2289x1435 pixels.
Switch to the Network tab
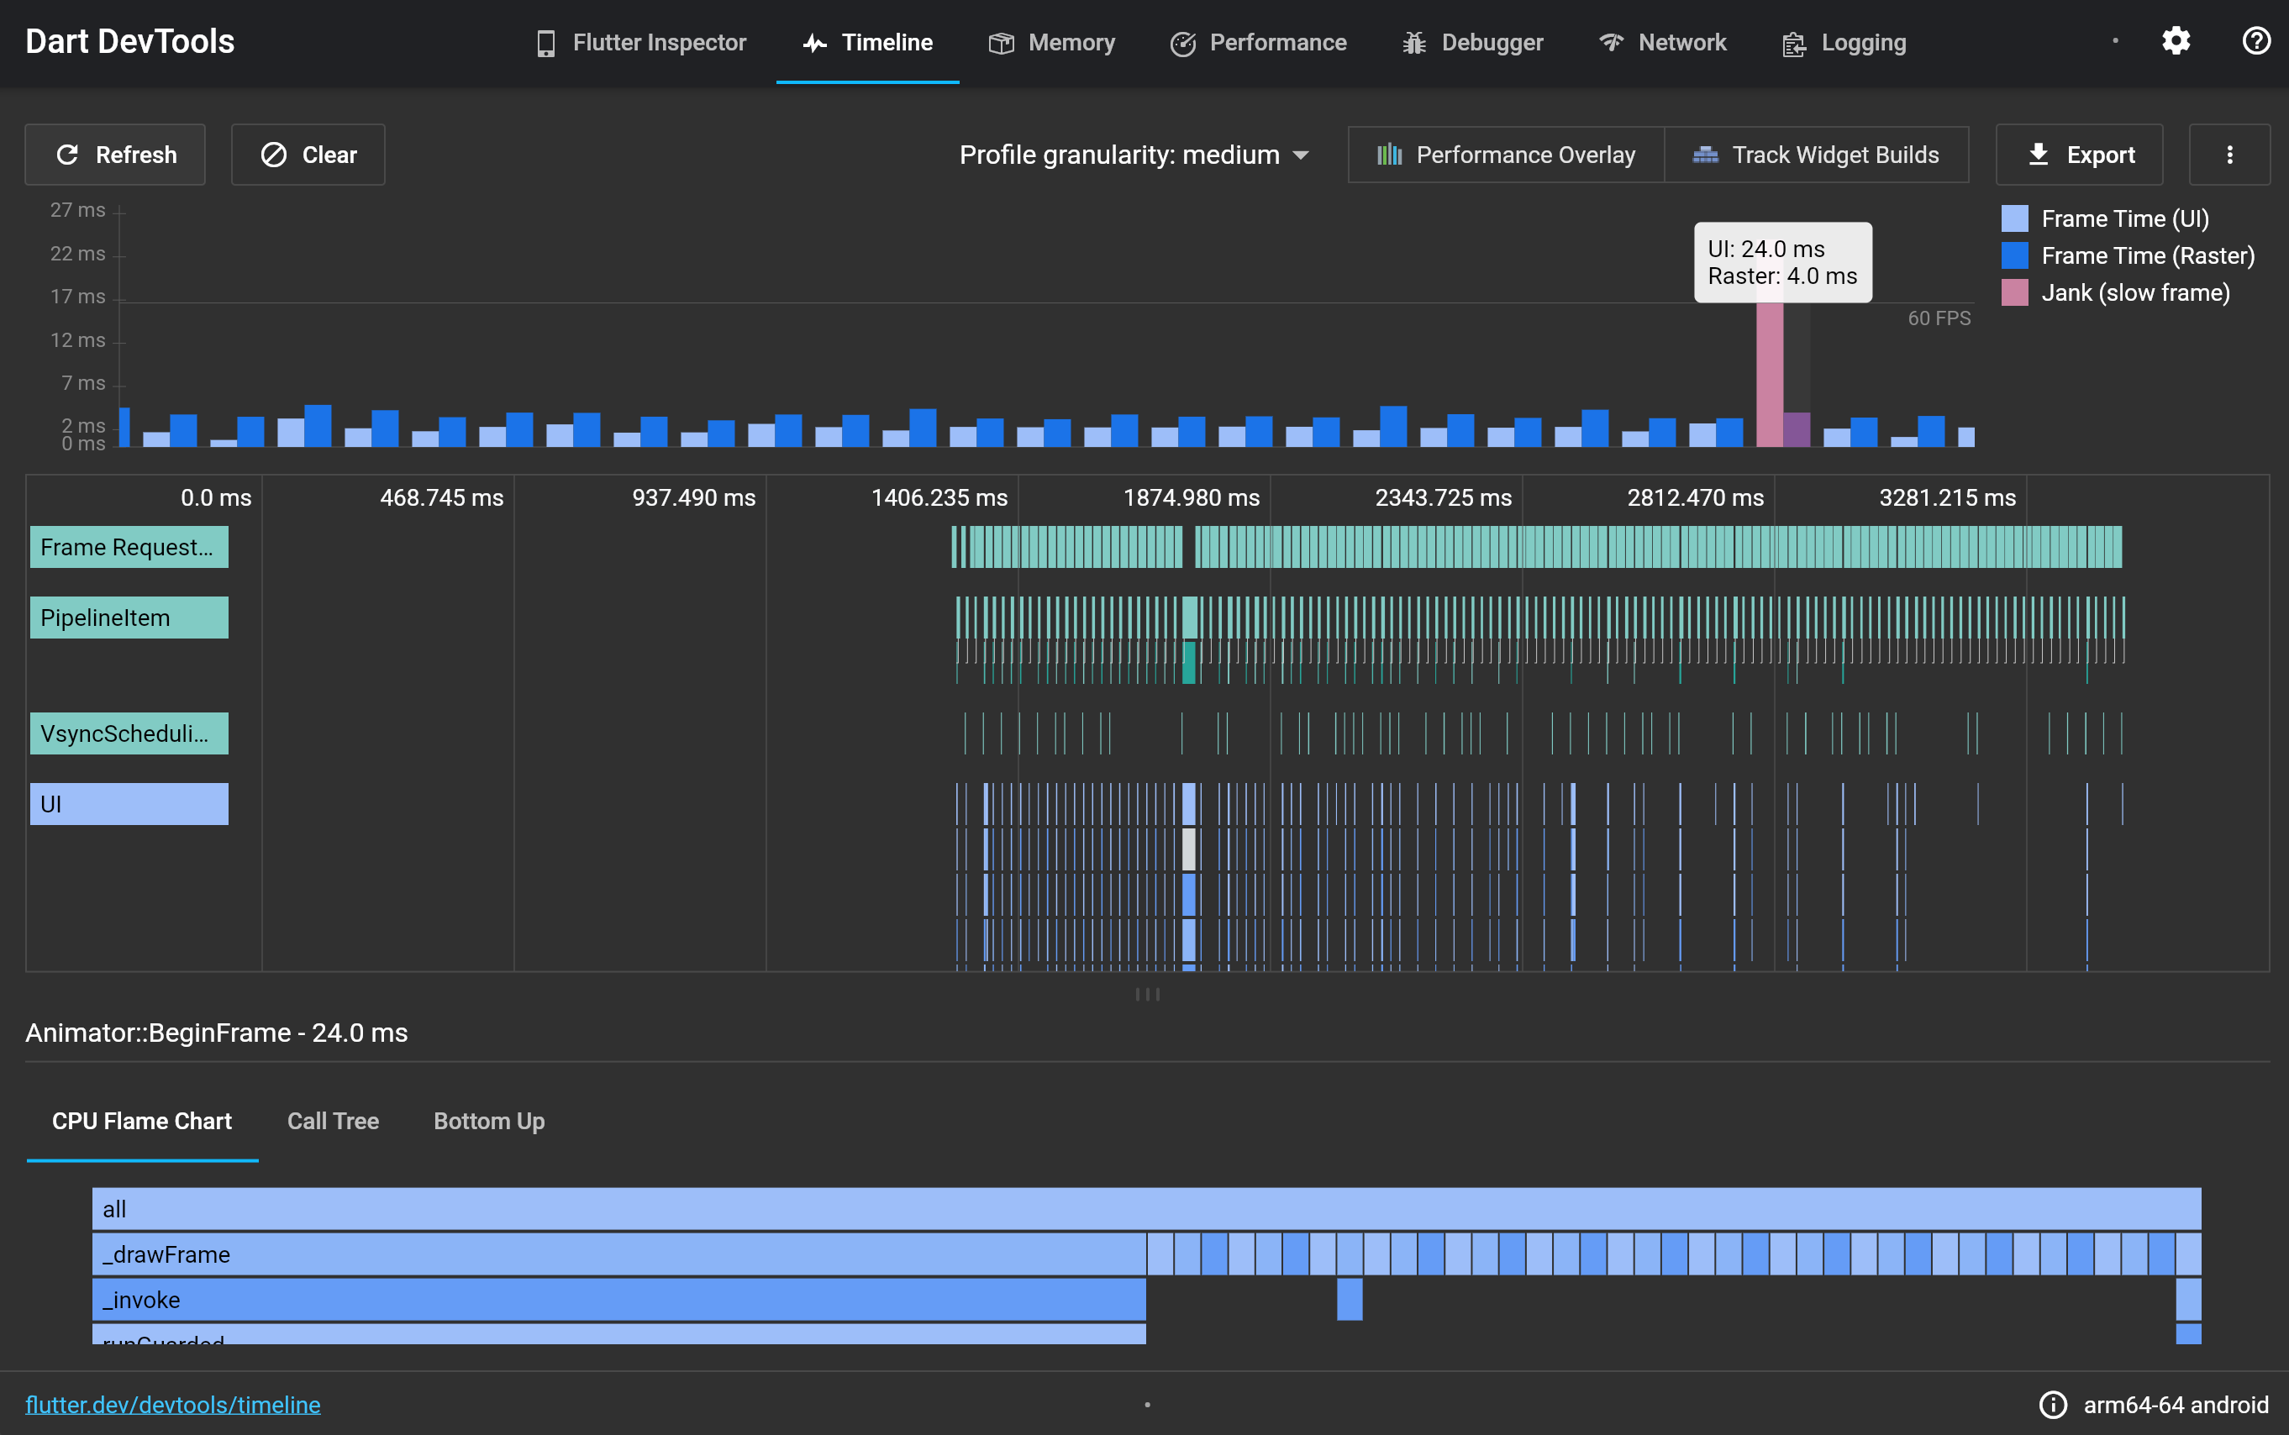click(1664, 43)
